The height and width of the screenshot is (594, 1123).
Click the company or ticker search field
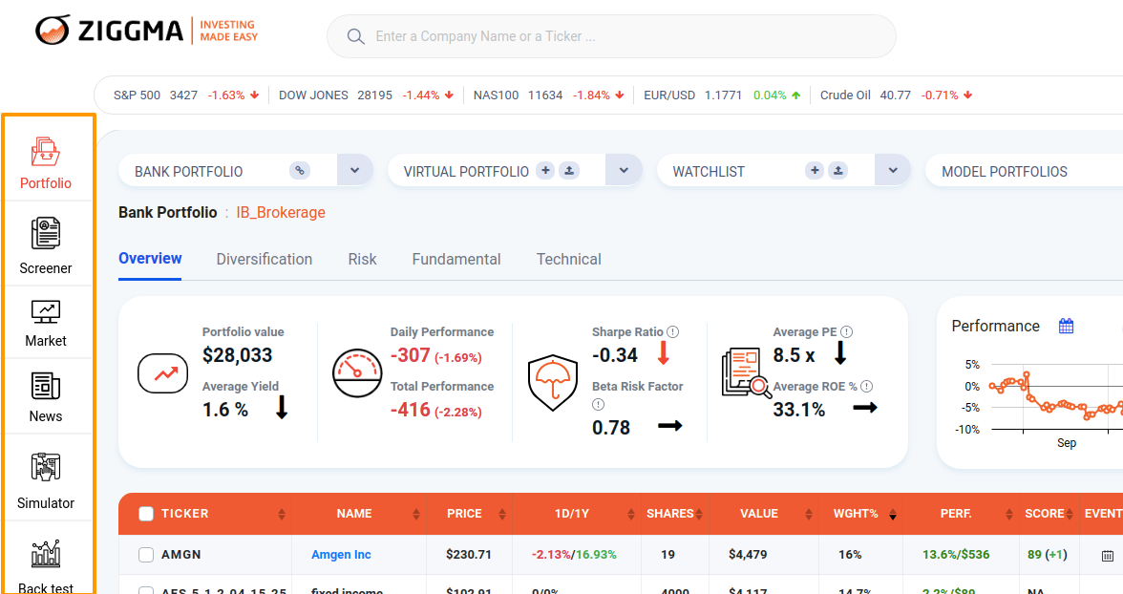click(x=611, y=36)
